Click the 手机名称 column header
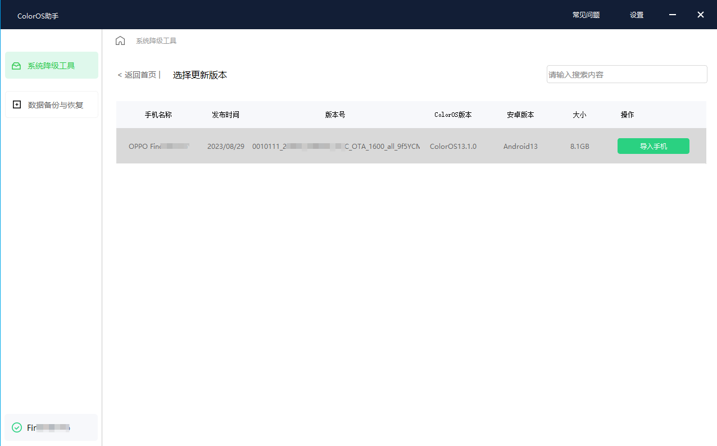 pyautogui.click(x=158, y=114)
